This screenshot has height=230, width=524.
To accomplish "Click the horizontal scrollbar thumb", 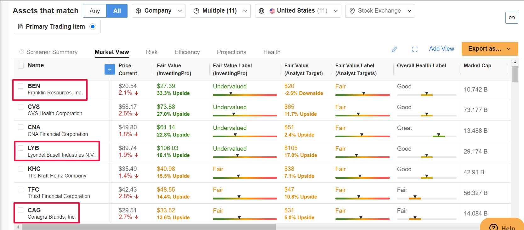I will coord(149,227).
